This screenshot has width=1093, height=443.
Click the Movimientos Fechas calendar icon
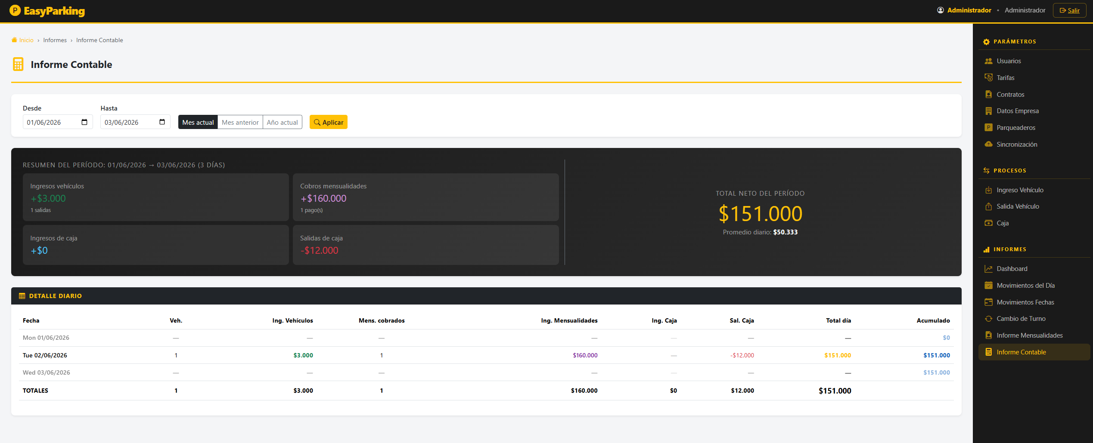pyautogui.click(x=989, y=302)
